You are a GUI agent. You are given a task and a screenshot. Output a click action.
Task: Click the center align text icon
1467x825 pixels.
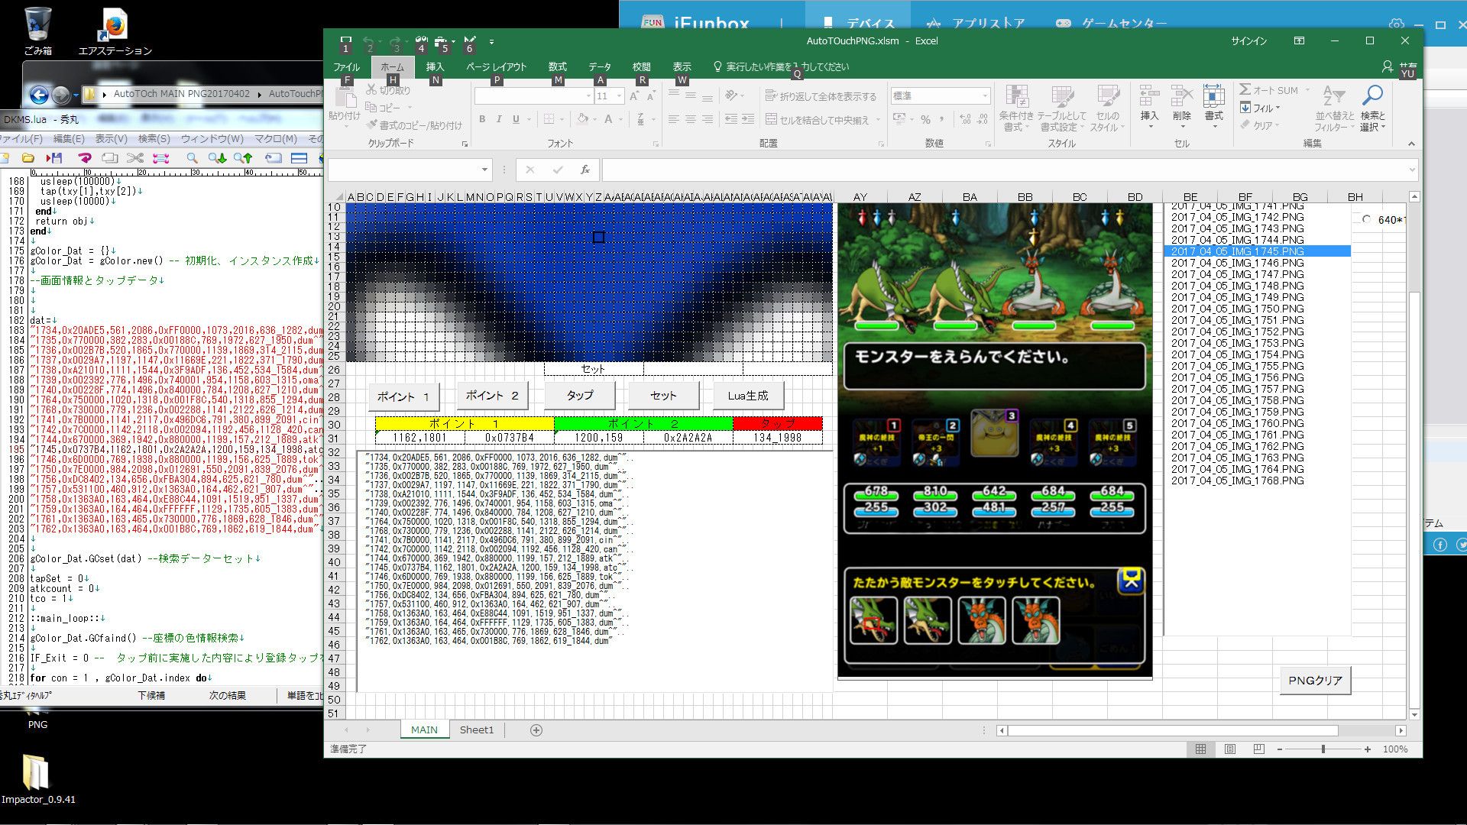point(691,120)
